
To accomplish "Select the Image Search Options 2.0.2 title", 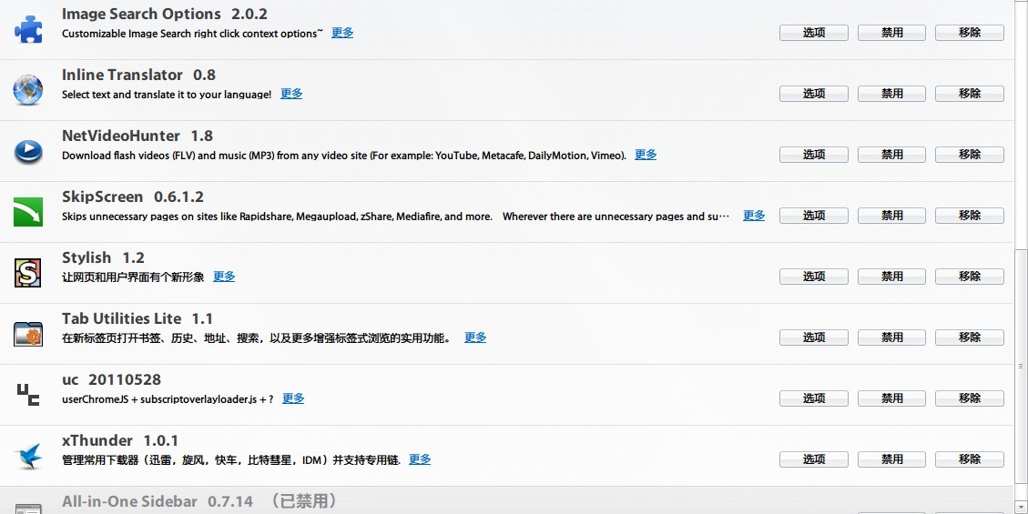I will pyautogui.click(x=165, y=14).
